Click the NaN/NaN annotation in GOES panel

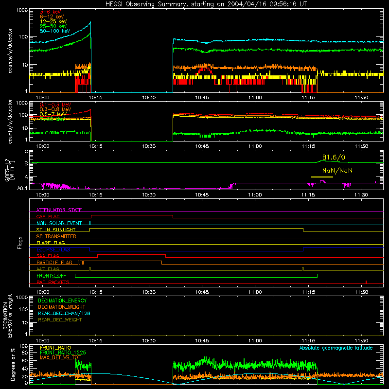click(x=337, y=171)
